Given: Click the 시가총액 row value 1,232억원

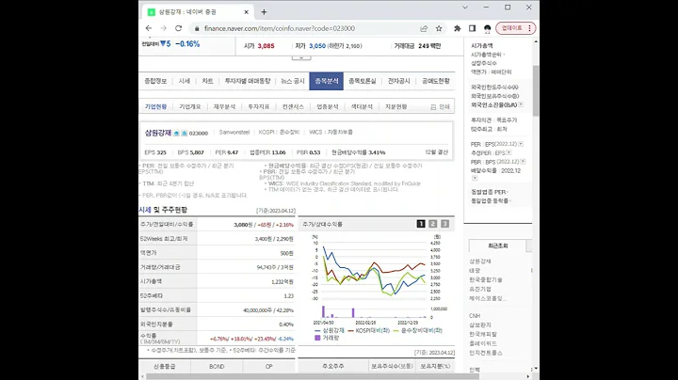Looking at the screenshot, I should 282,281.
